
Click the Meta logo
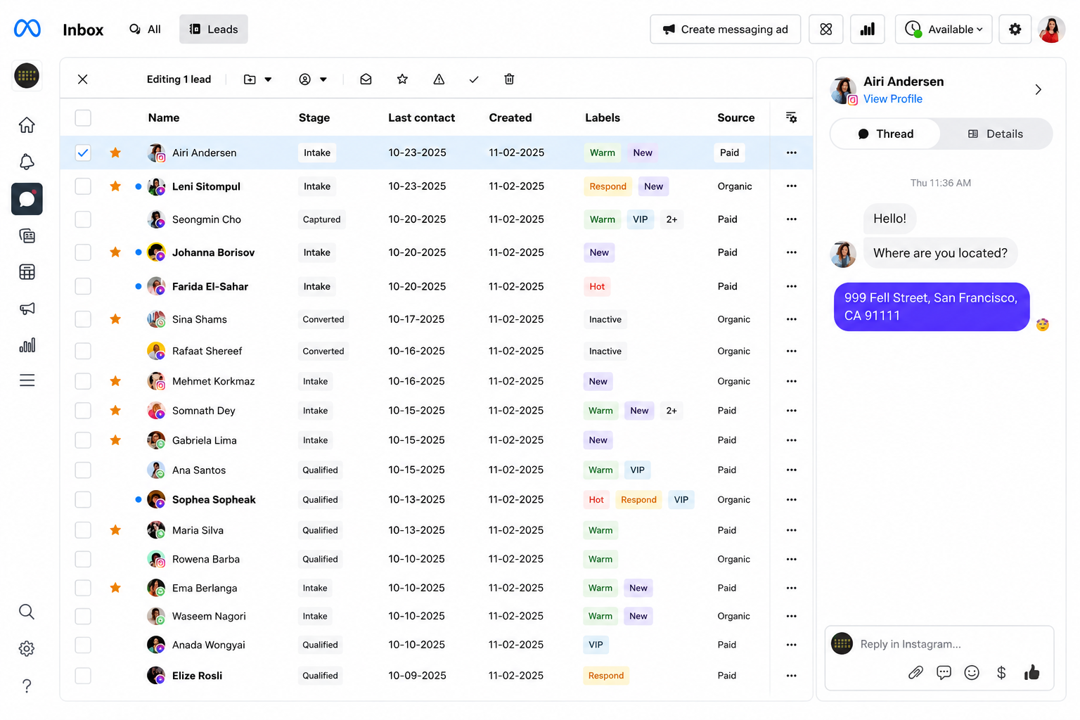tap(27, 29)
